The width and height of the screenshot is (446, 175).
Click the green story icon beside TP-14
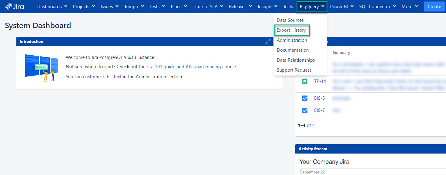[x=304, y=81]
